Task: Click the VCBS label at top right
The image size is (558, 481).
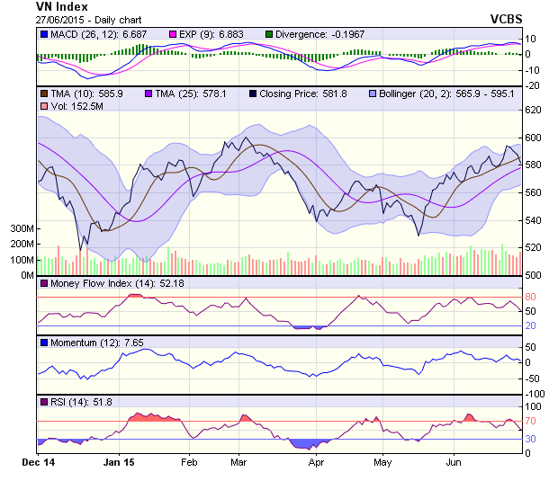Action: 508,18
